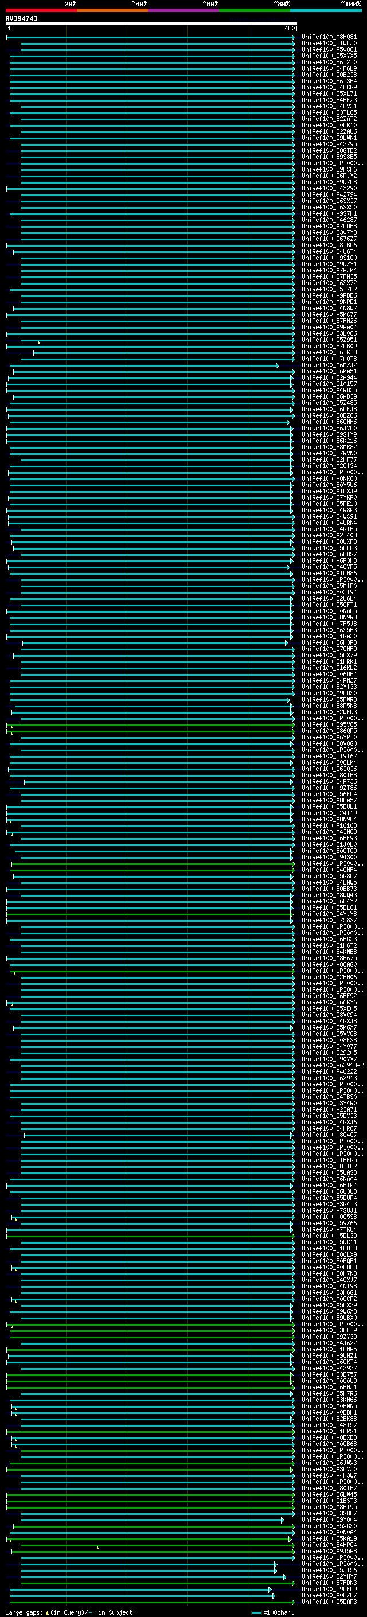Screen dimensions: 367x1617
Task: Click UniRef100_Q6BMZ1 entry
Action: pyautogui.click(x=329, y=1386)
